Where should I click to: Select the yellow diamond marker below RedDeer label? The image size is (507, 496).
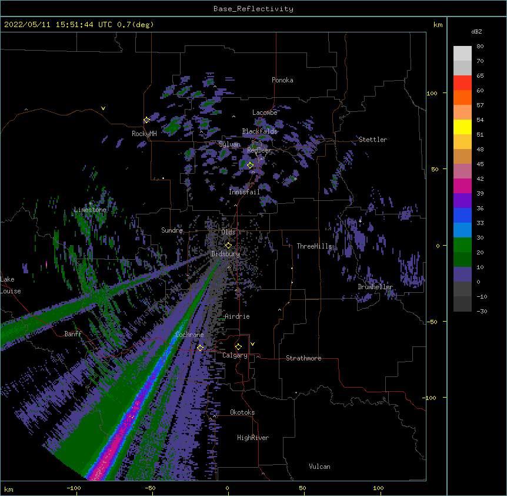tap(251, 165)
